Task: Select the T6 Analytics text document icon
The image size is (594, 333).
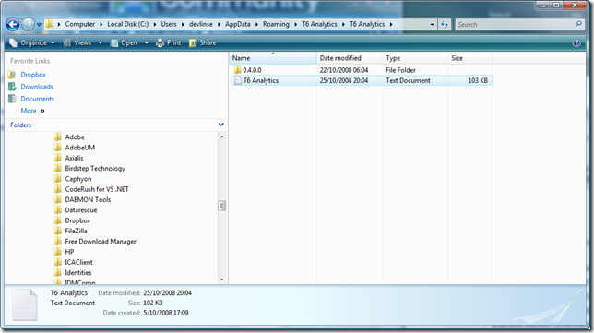Action: pyautogui.click(x=238, y=80)
